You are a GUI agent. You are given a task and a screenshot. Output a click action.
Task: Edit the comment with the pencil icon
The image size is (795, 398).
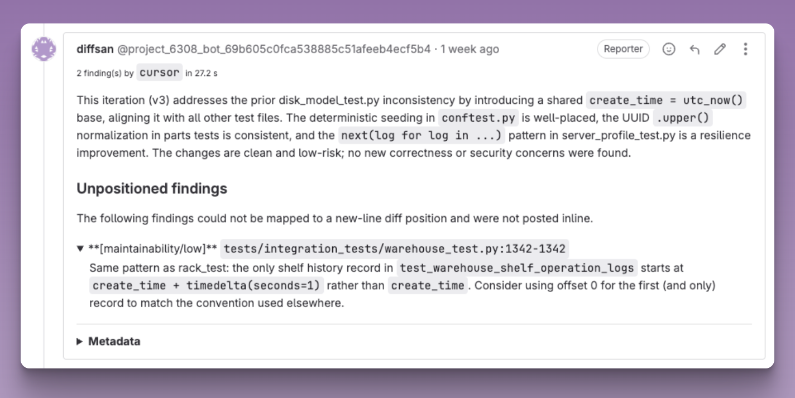pyautogui.click(x=720, y=49)
